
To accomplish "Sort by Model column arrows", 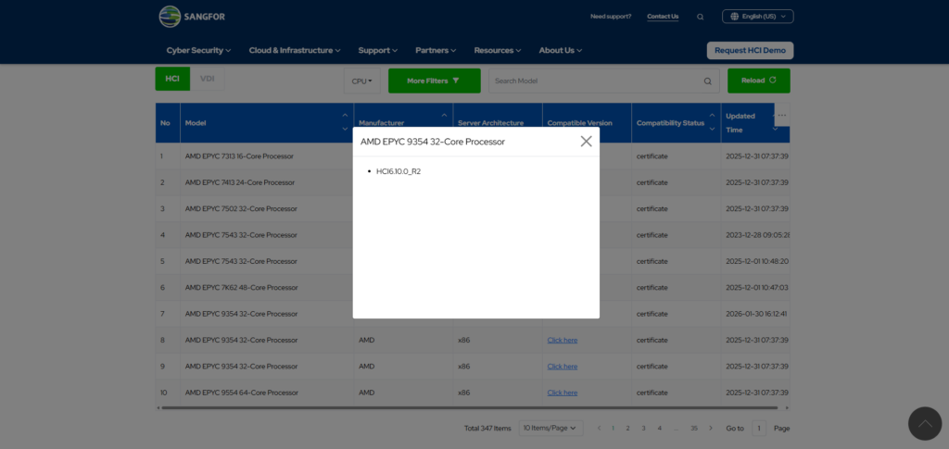I will point(345,123).
